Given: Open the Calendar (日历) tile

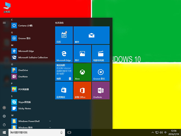Looking at the screenshot, I should click(64, 35).
